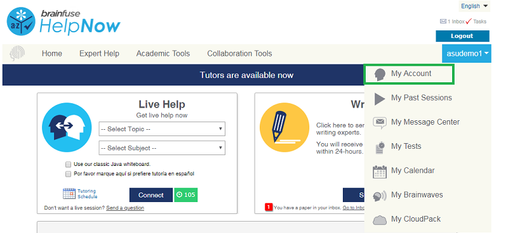Viewport: 508px width, 233px height.
Task: Click the yellow Writing Lab pencil icon
Action: (284, 127)
